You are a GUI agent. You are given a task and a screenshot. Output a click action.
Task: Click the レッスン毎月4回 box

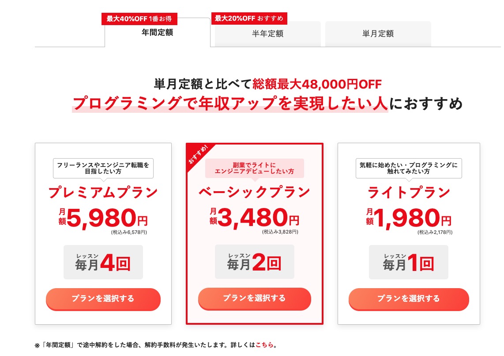[x=103, y=262]
